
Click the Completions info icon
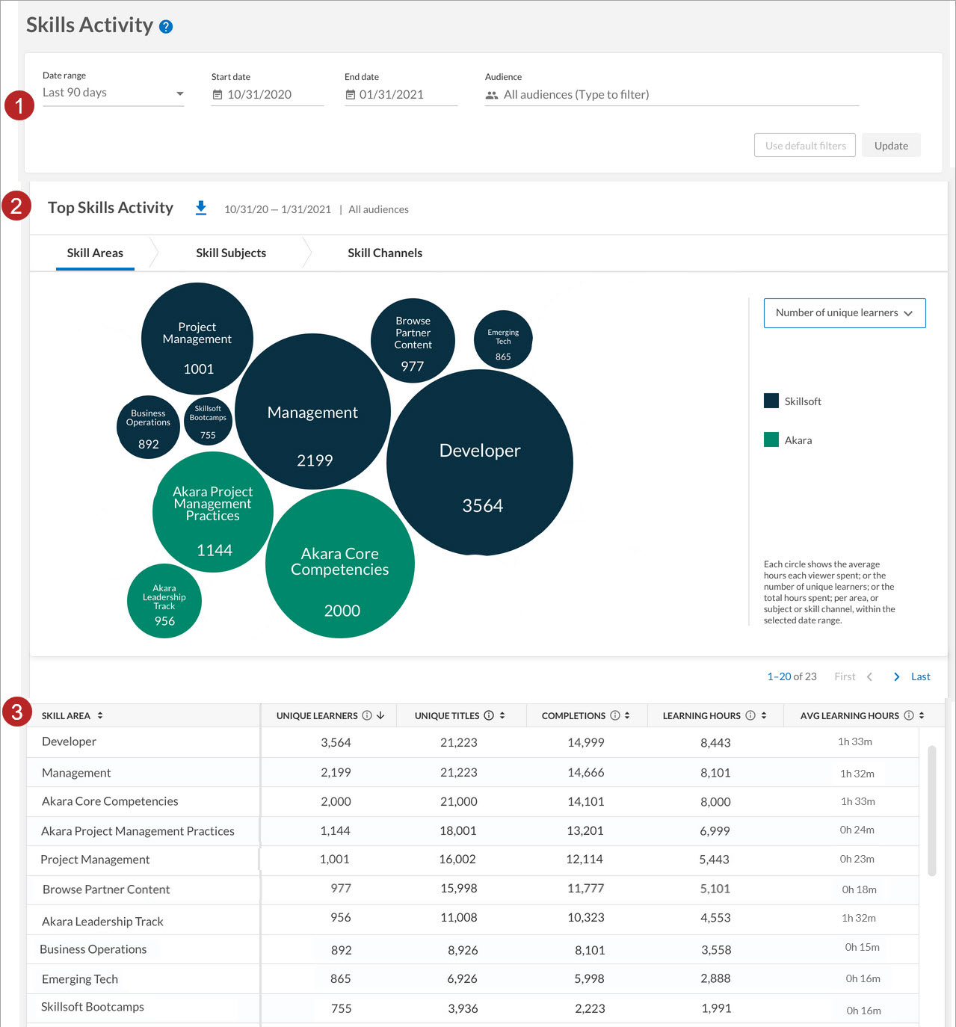tap(615, 715)
